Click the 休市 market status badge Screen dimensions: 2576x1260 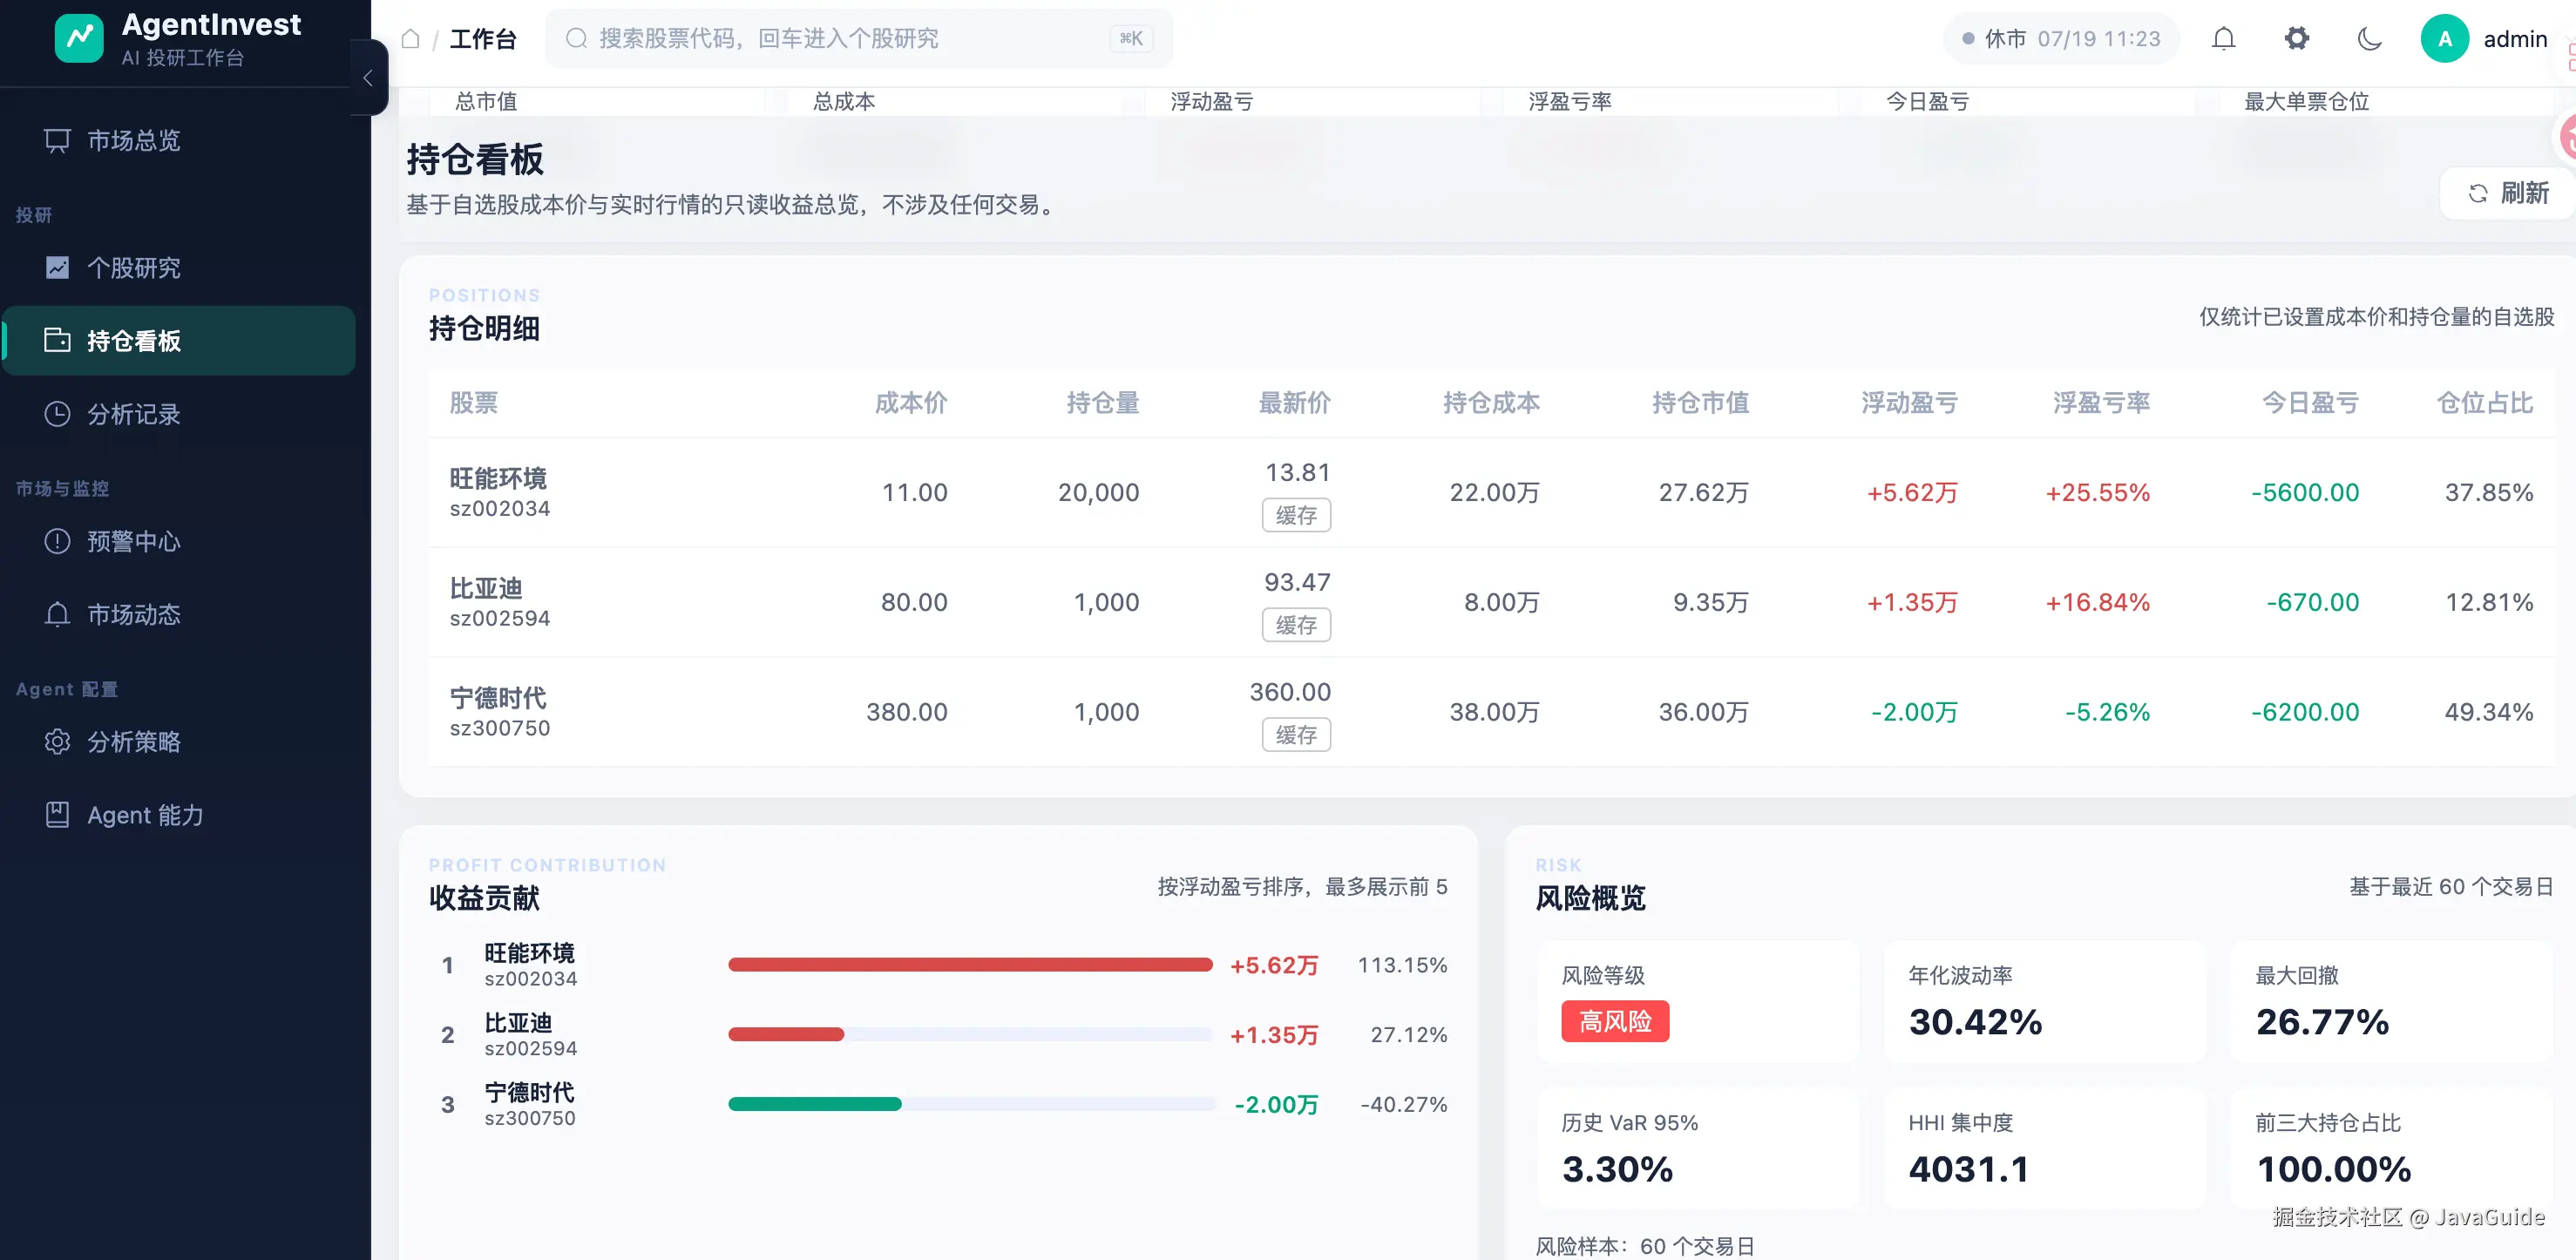coord(2061,39)
